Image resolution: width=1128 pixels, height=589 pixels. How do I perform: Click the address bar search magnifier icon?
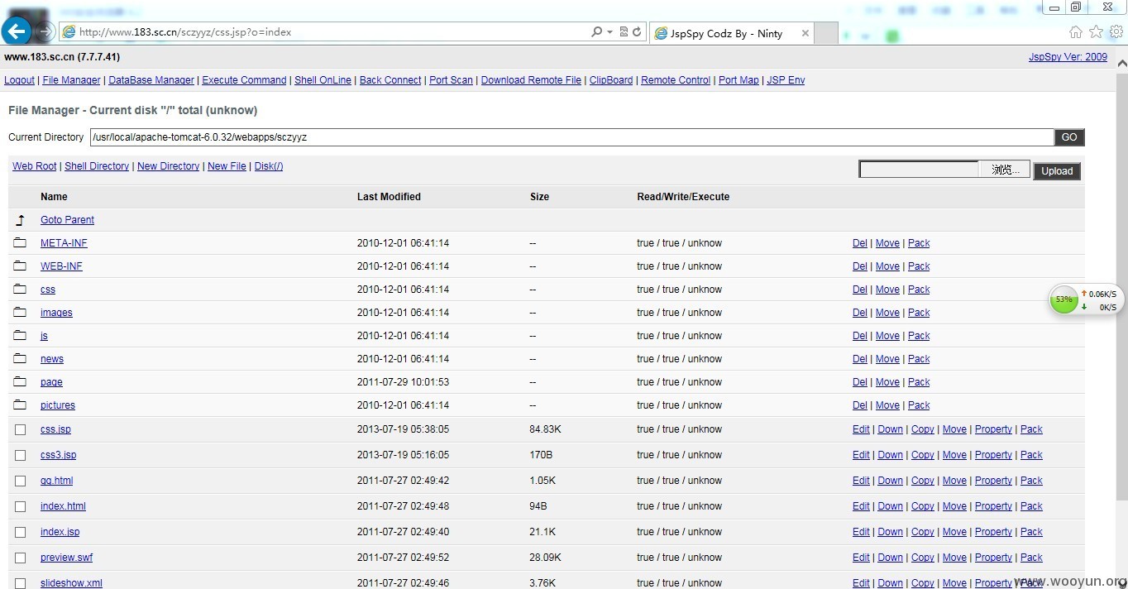[596, 32]
